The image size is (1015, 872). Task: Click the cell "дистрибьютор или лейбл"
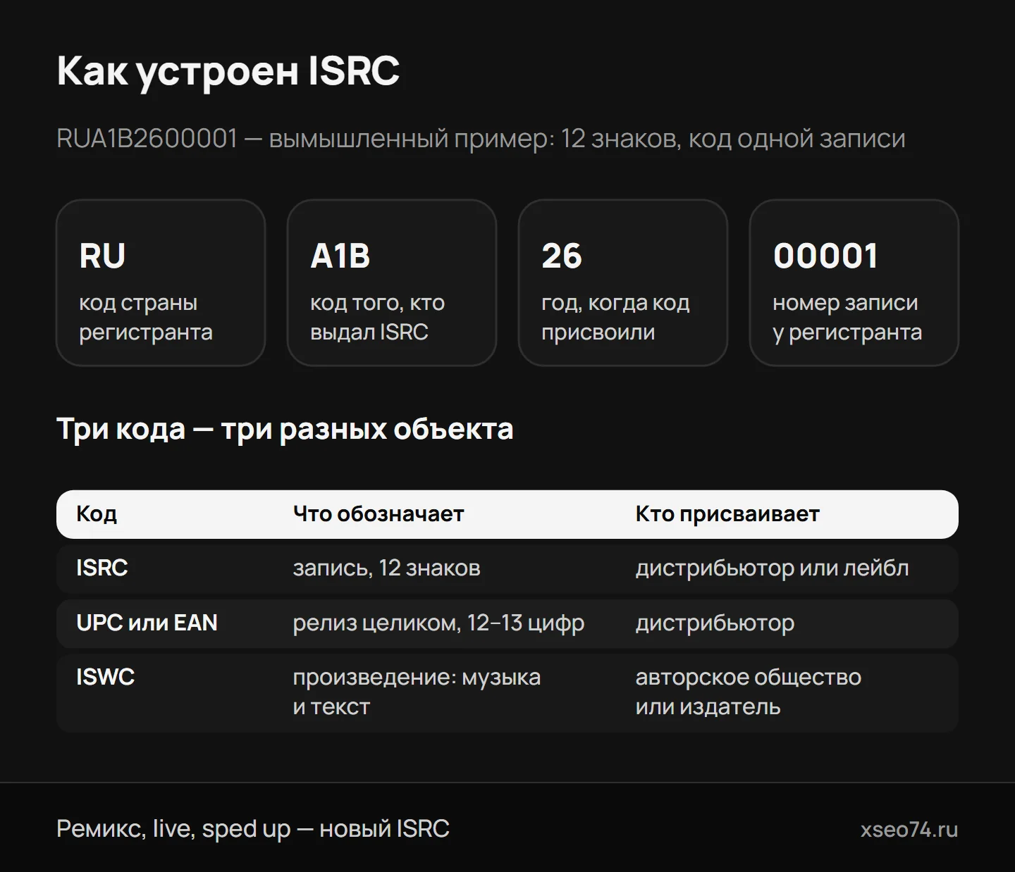(x=772, y=568)
